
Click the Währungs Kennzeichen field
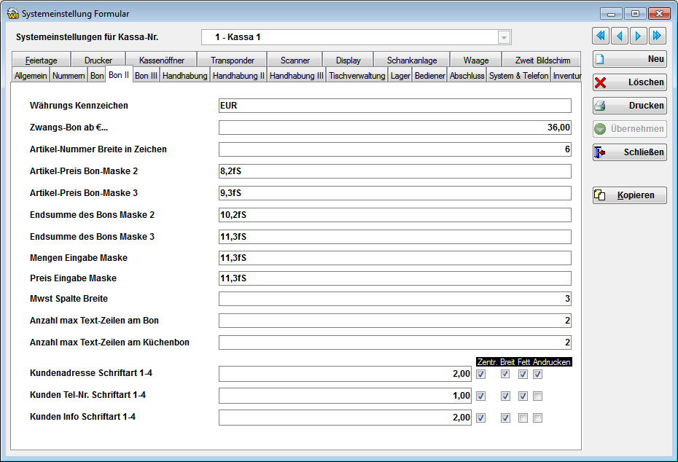(395, 106)
